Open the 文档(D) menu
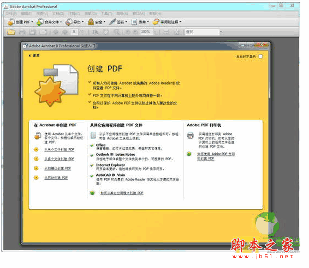 pos(58,14)
